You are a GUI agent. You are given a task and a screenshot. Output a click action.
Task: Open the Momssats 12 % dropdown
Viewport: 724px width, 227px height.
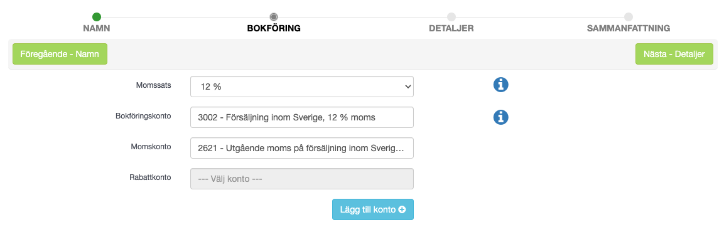tap(302, 87)
